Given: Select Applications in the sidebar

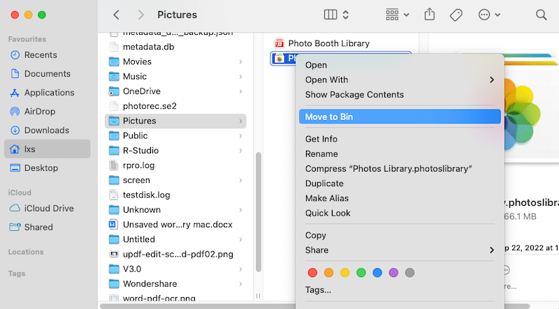Looking at the screenshot, I should click(x=49, y=93).
